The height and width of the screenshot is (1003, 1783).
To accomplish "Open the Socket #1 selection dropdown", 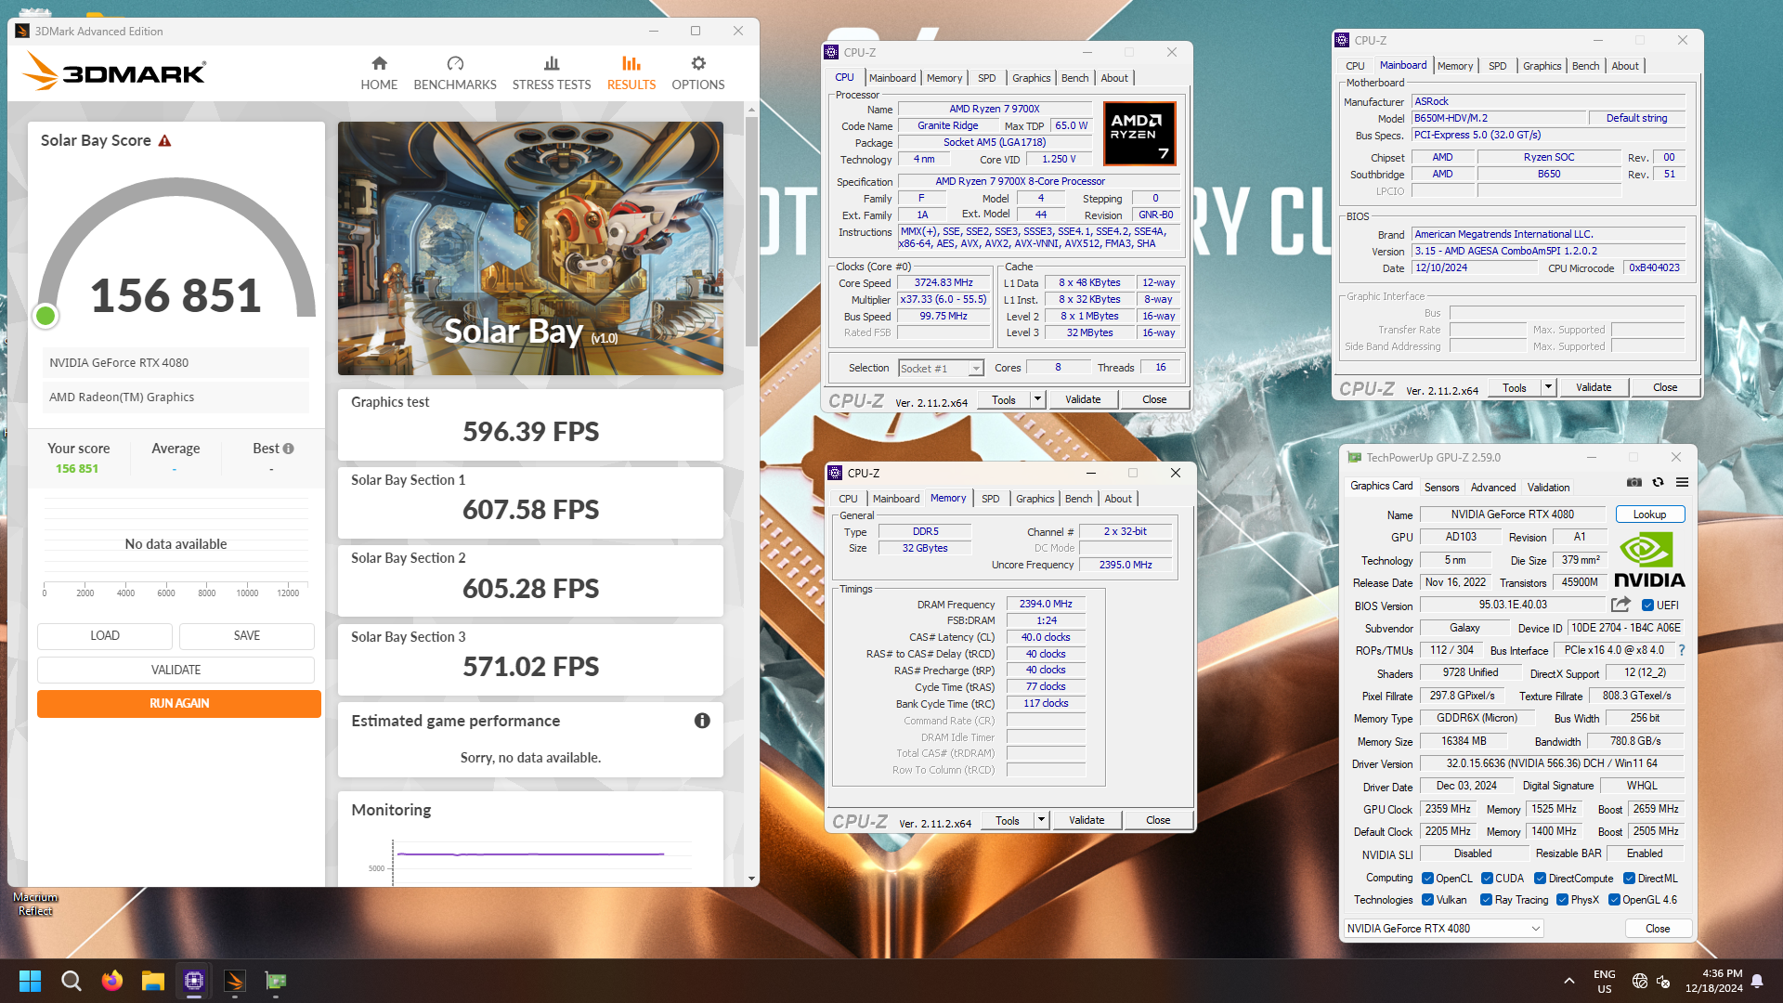I will point(941,369).
